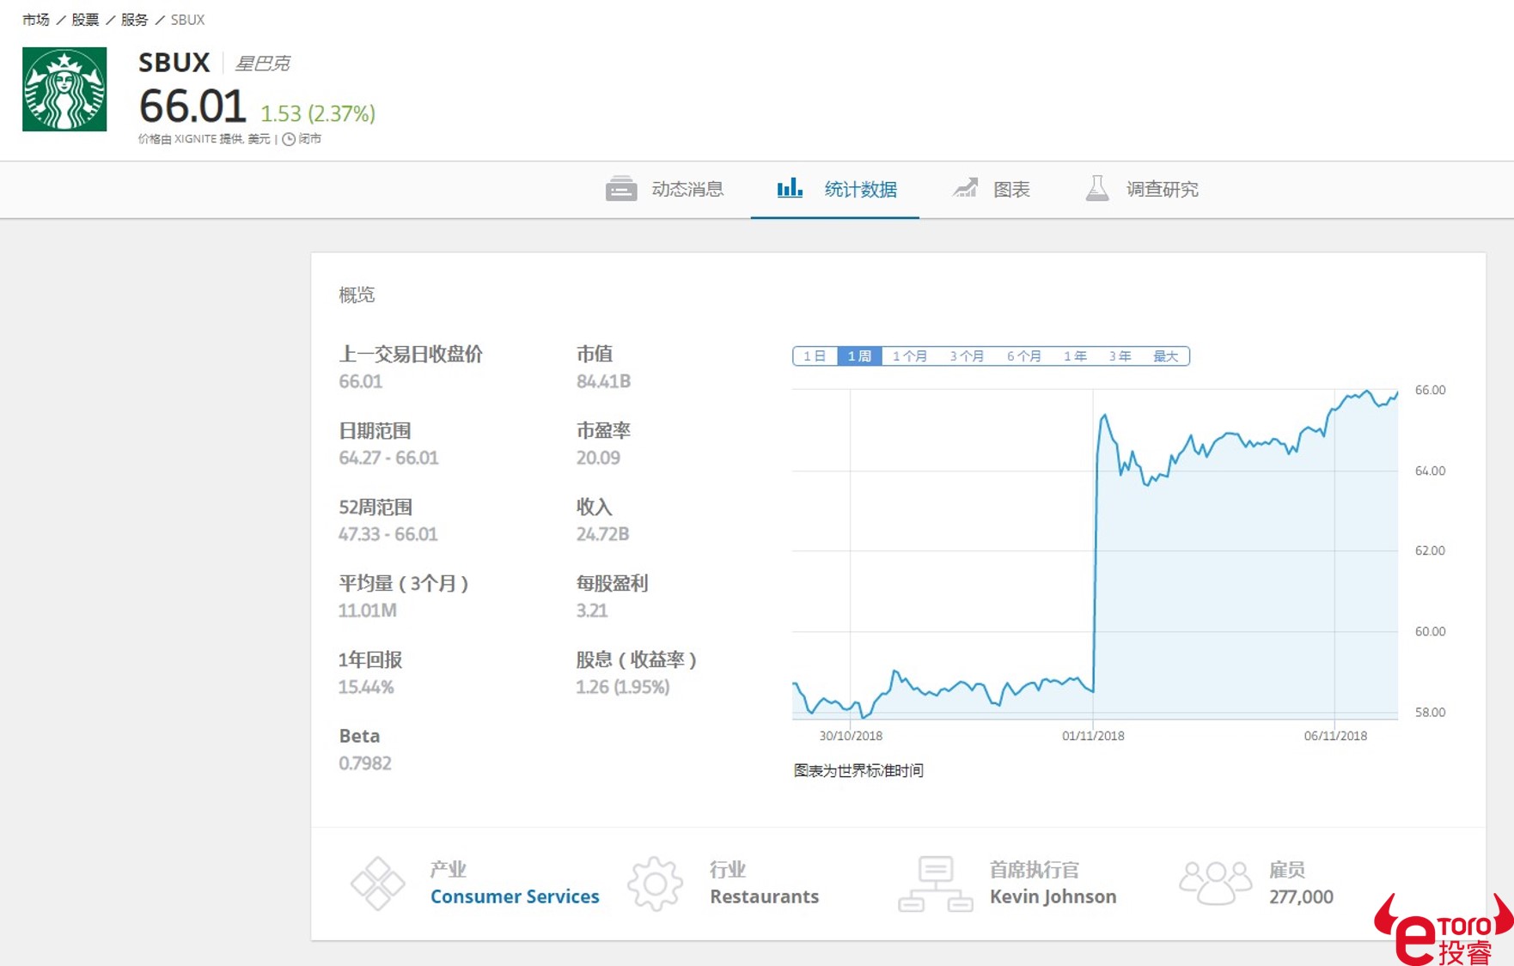Image resolution: width=1514 pixels, height=966 pixels.
Task: Open the 统计数据 tab
Action: (x=835, y=189)
